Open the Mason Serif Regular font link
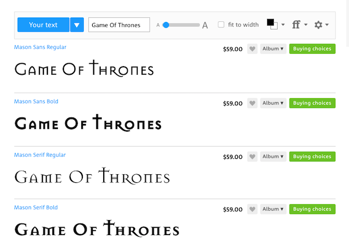The width and height of the screenshot is (349, 245). click(x=40, y=155)
